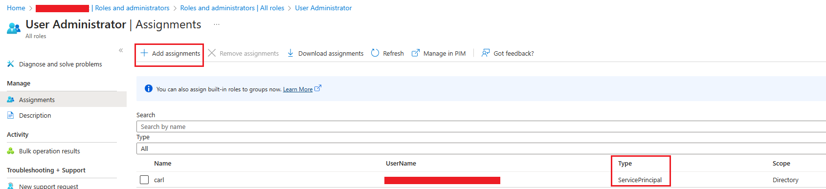Click the Remove assignments X icon

click(x=212, y=53)
